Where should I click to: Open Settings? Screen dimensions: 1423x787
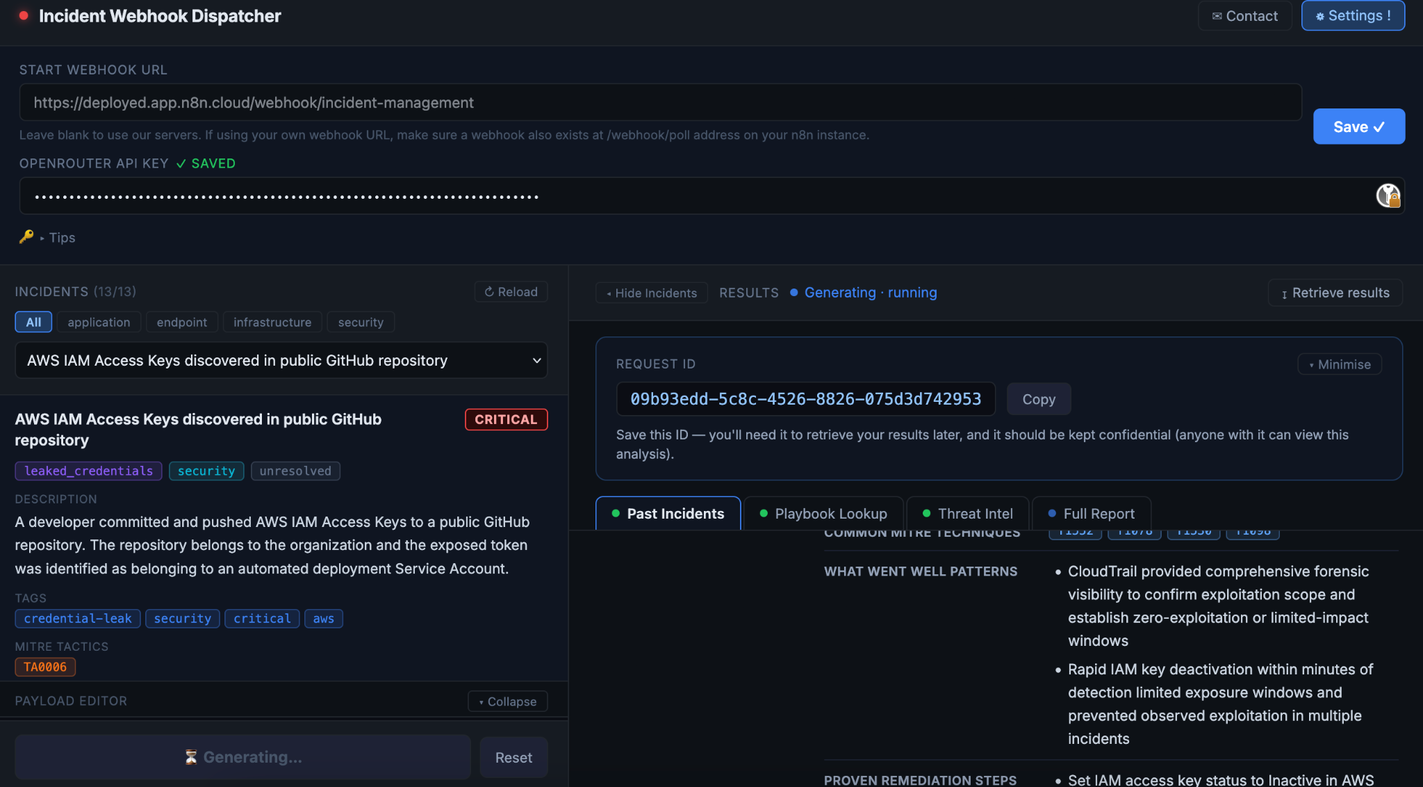pos(1353,16)
